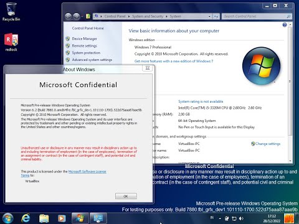Click the System window vertical scrollbar
Image resolution: width=299 pixels, height=224 pixels.
pyautogui.click(x=290, y=81)
